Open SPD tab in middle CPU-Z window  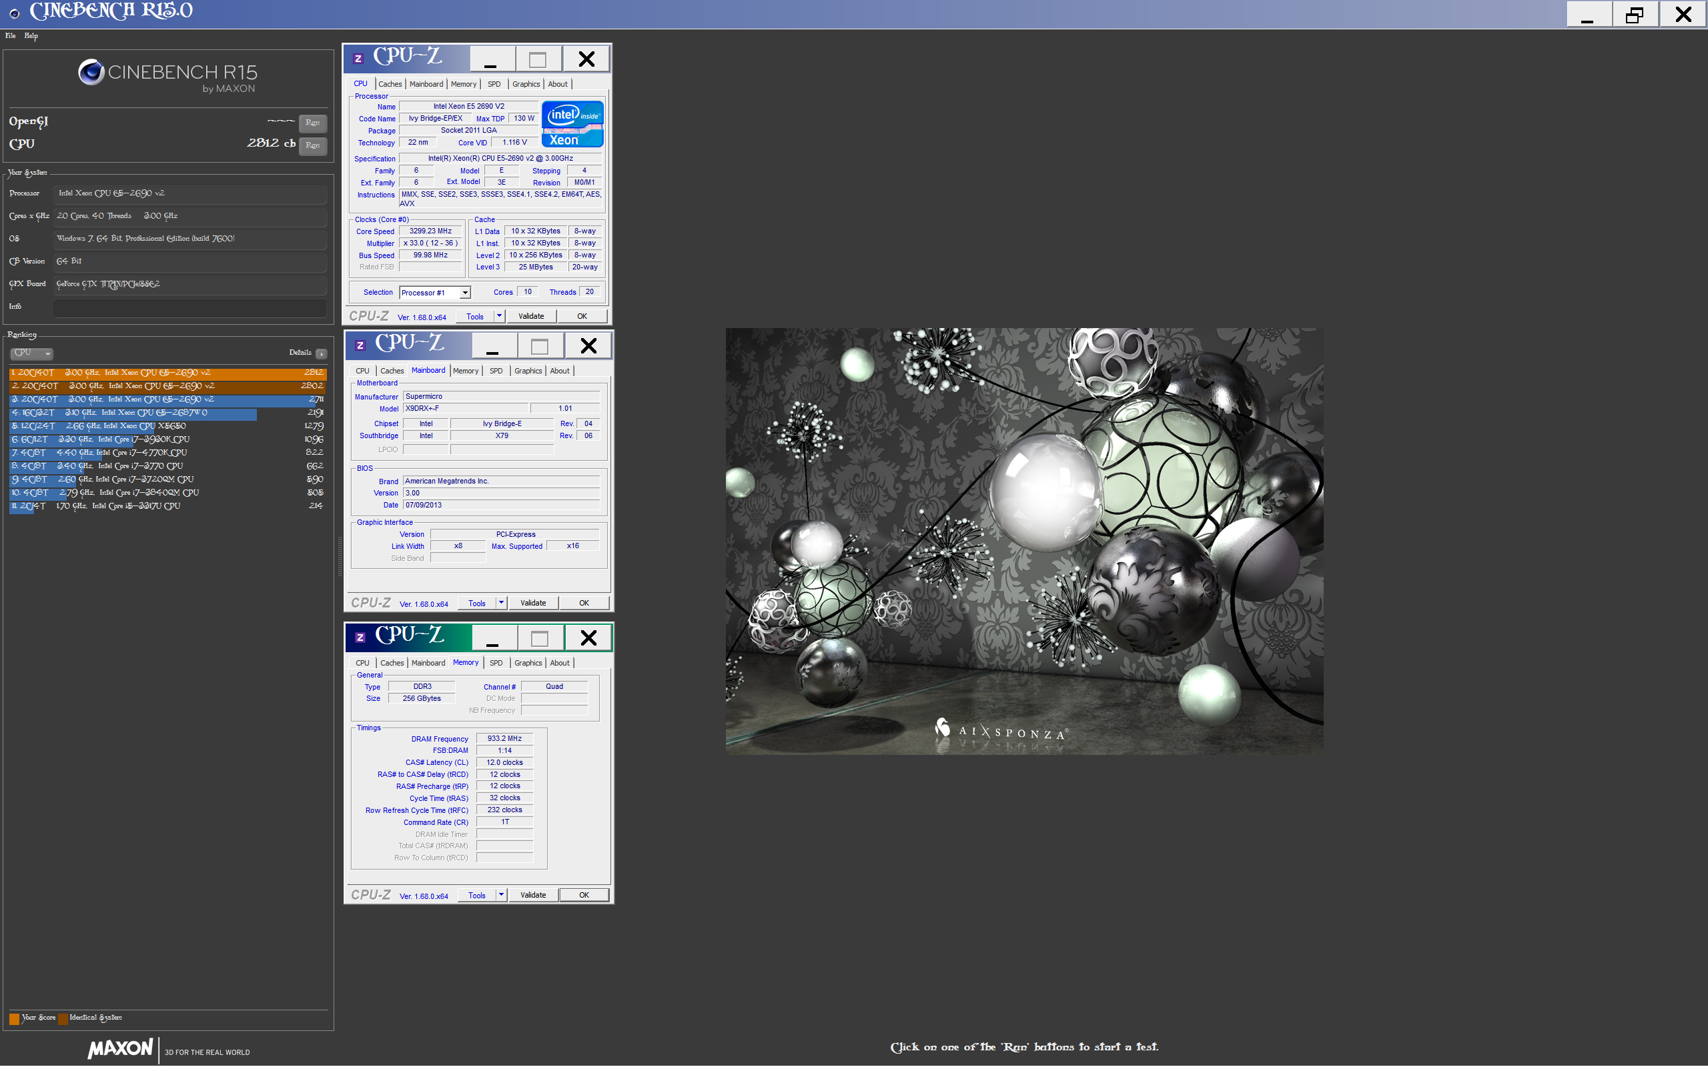pos(496,371)
